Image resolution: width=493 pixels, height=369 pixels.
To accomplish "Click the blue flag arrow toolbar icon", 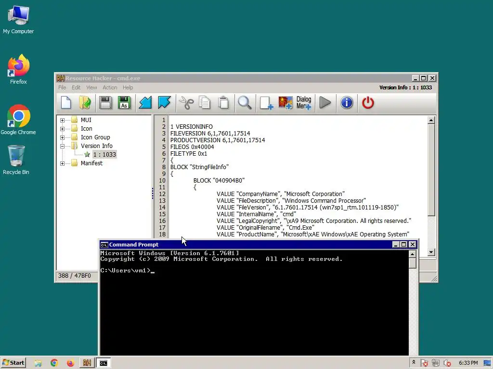I will pyautogui.click(x=164, y=103).
